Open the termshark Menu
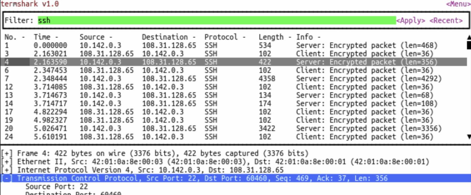The height and width of the screenshot is (195, 471). [x=458, y=4]
